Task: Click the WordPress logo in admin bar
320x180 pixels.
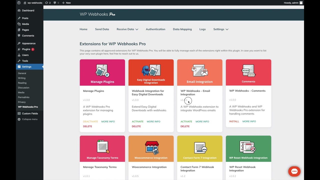Action: [x=19, y=3]
